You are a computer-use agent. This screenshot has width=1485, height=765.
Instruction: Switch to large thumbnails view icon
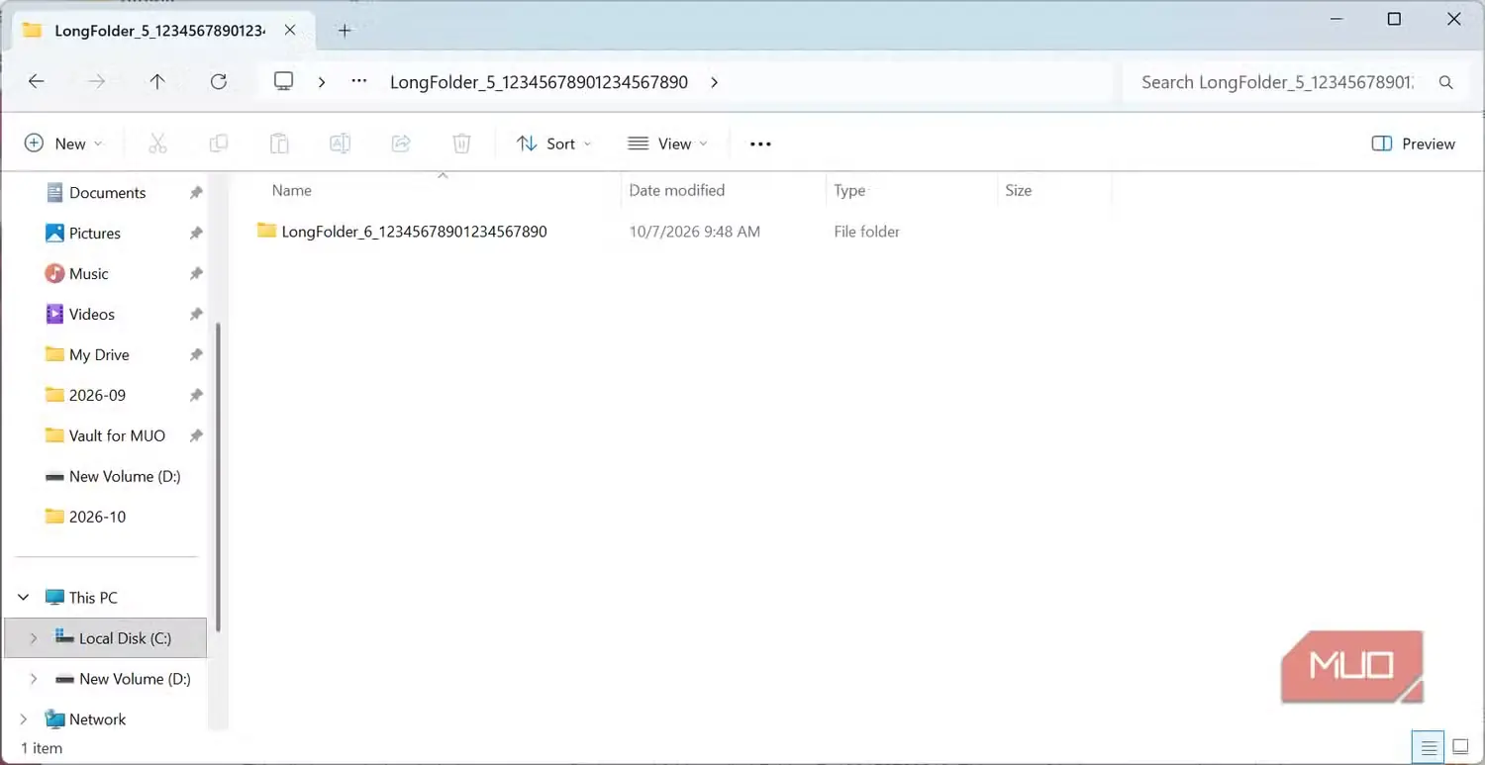pos(1460,746)
